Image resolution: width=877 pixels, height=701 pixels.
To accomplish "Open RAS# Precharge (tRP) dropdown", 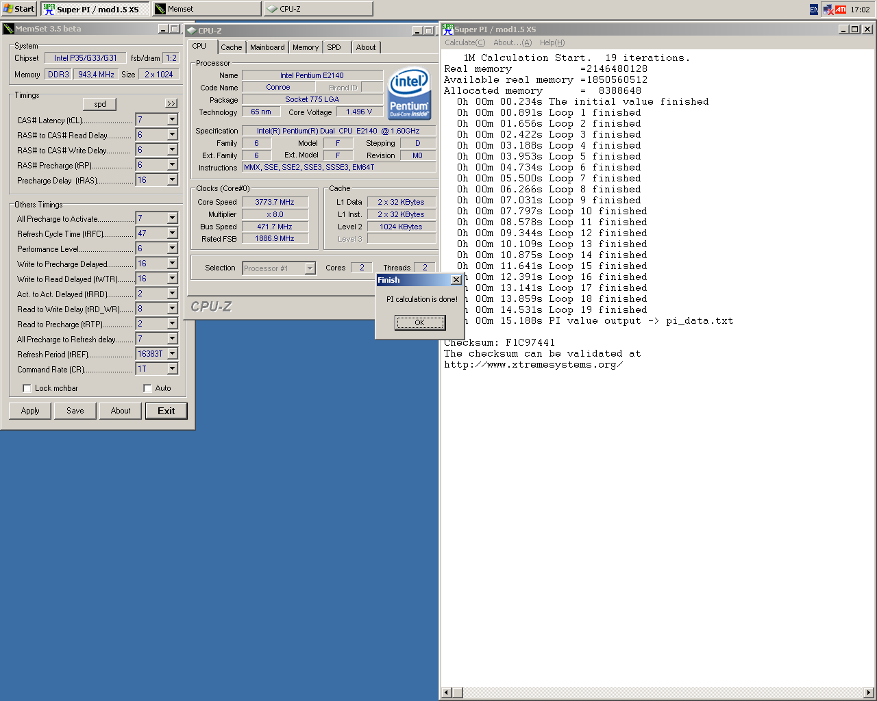I will (x=173, y=165).
